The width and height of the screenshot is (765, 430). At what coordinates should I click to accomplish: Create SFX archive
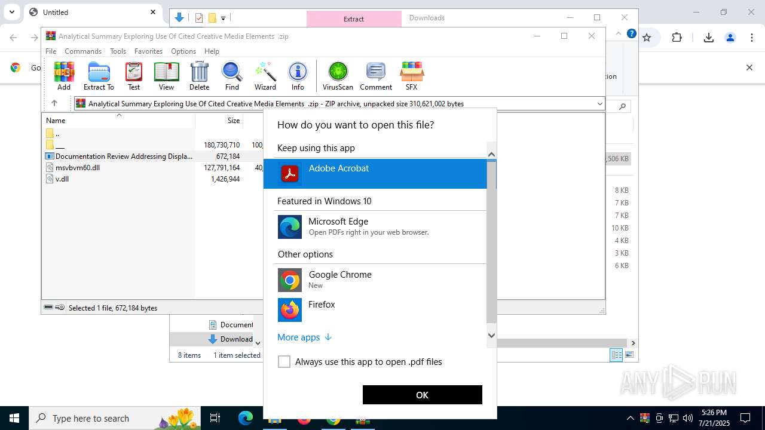point(411,76)
